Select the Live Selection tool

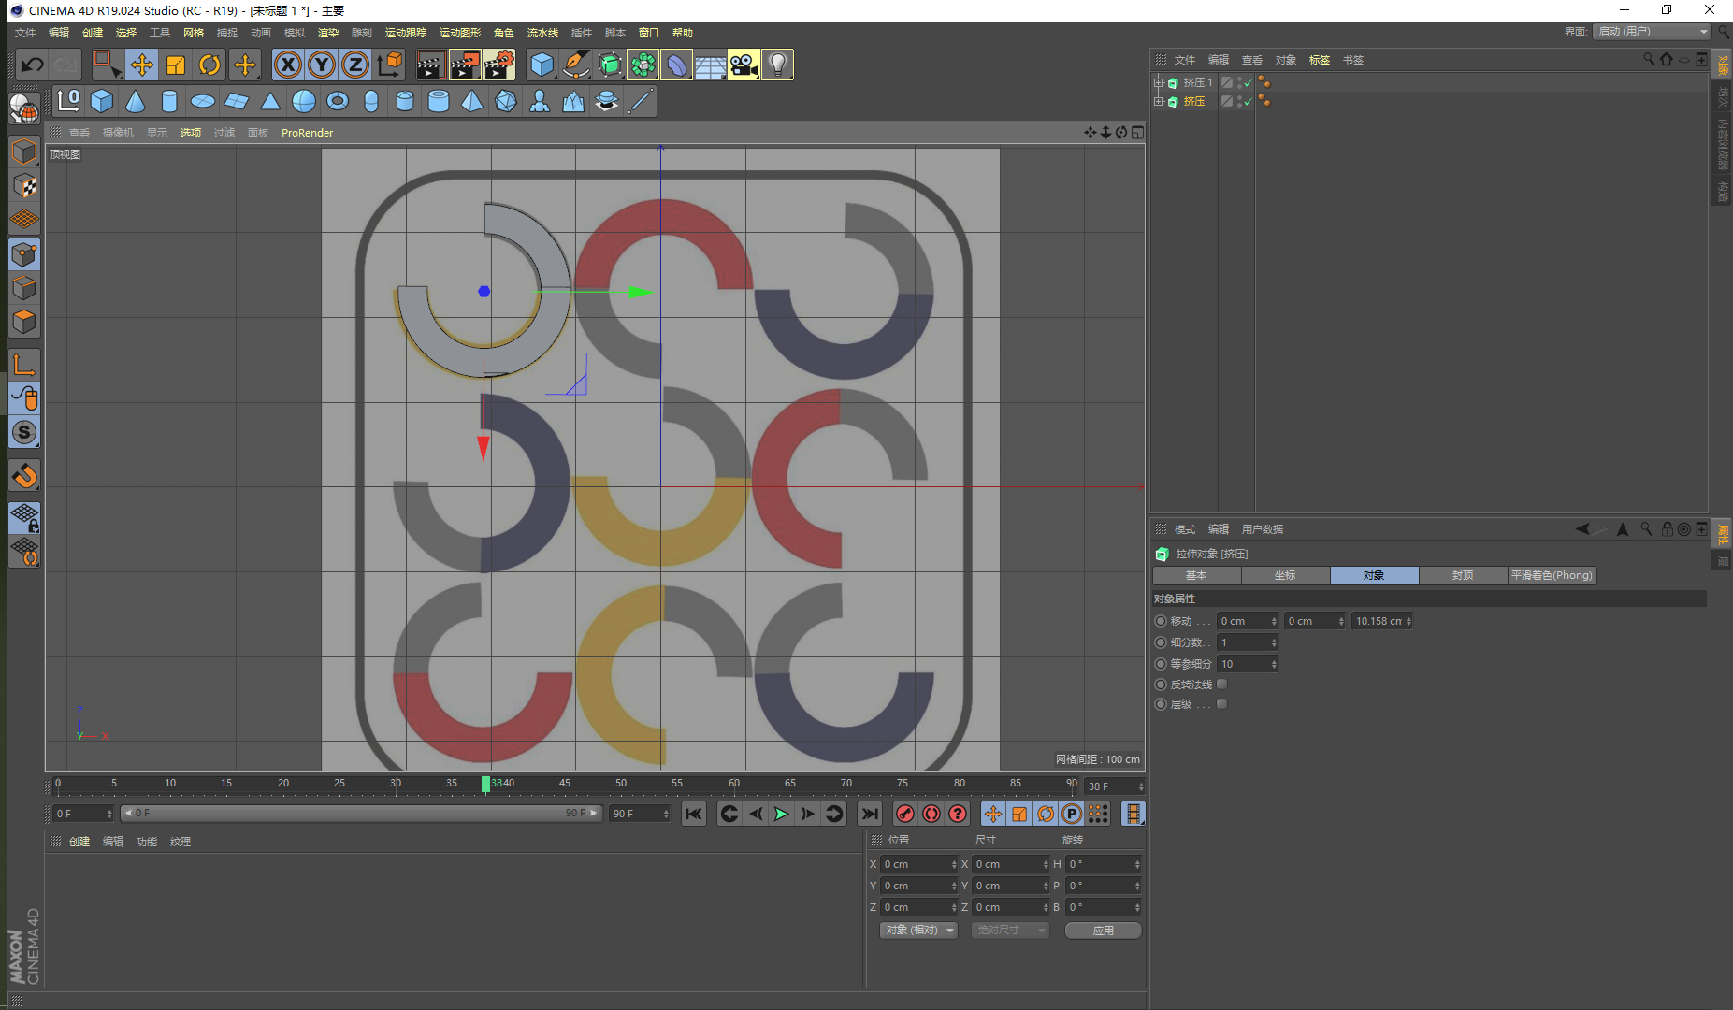pos(107,65)
